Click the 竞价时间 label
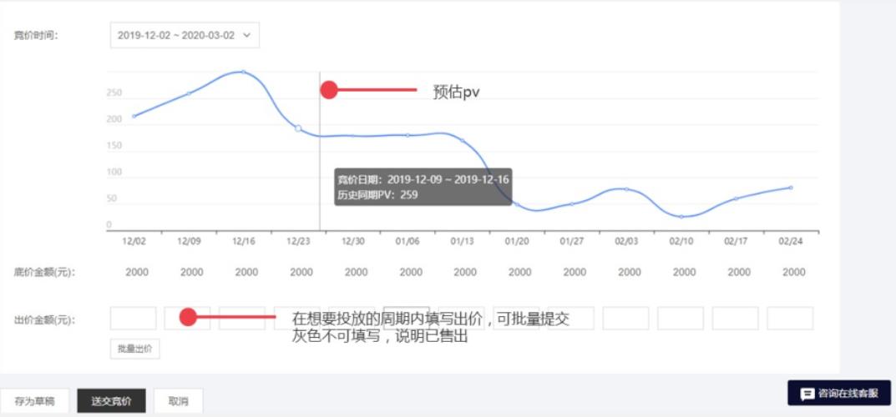This screenshot has width=896, height=417. pyautogui.click(x=36, y=35)
